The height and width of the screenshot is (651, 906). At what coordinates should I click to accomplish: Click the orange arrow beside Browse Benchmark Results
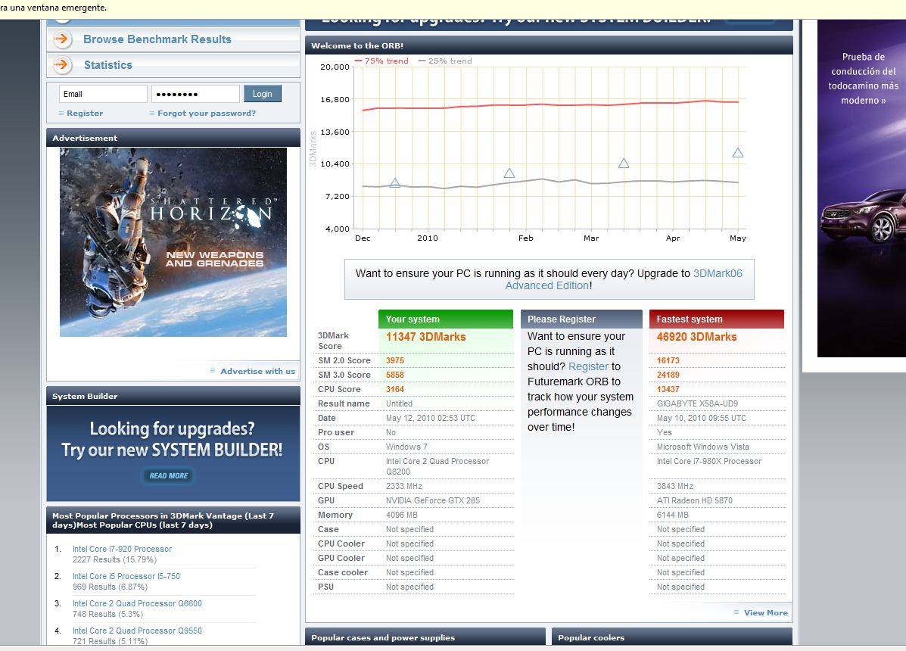[62, 39]
